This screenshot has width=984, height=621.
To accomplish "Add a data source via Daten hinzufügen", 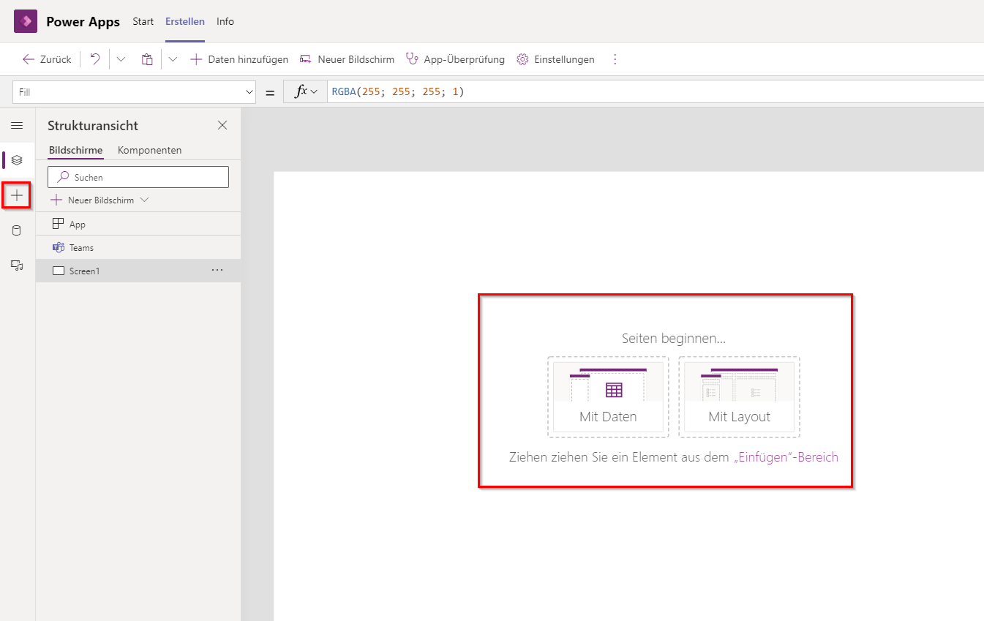I will click(x=239, y=59).
